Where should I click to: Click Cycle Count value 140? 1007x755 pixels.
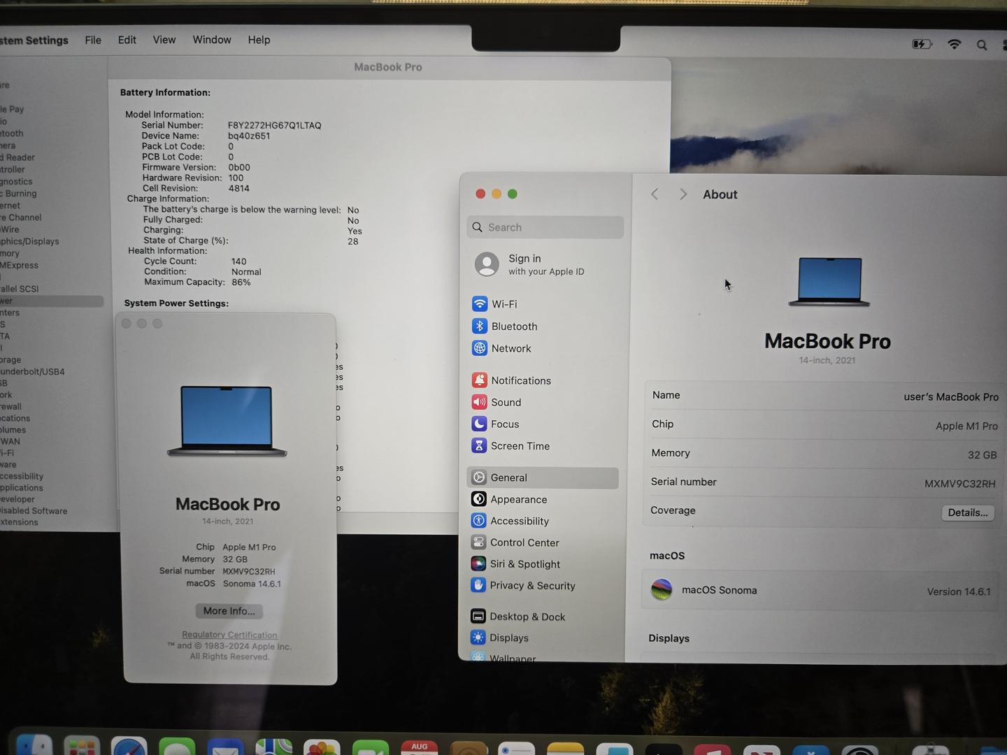click(x=239, y=261)
